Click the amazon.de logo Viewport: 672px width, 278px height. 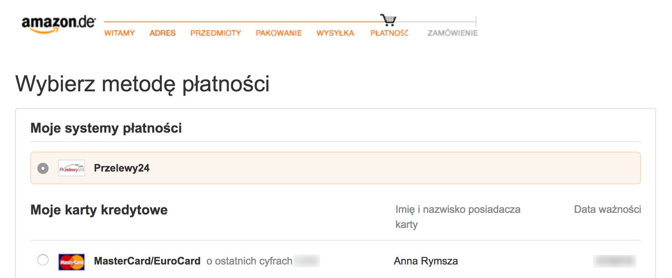58,25
